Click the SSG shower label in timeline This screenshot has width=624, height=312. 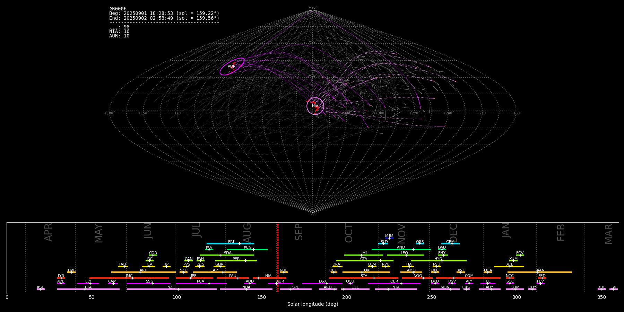[149, 281]
